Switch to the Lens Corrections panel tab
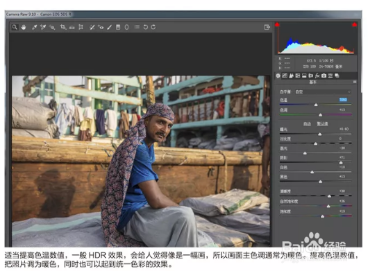Viewport: 368px width, 271px height. point(311,76)
